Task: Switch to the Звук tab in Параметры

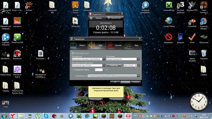Action: click(96, 45)
